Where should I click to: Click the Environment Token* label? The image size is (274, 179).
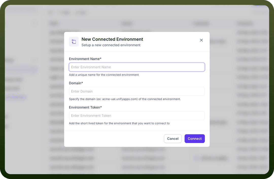(x=85, y=108)
